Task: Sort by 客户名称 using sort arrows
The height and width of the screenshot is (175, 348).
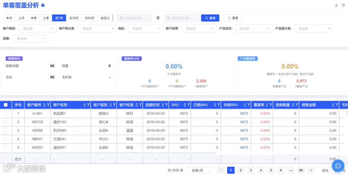Action: pyautogui.click(x=84, y=105)
